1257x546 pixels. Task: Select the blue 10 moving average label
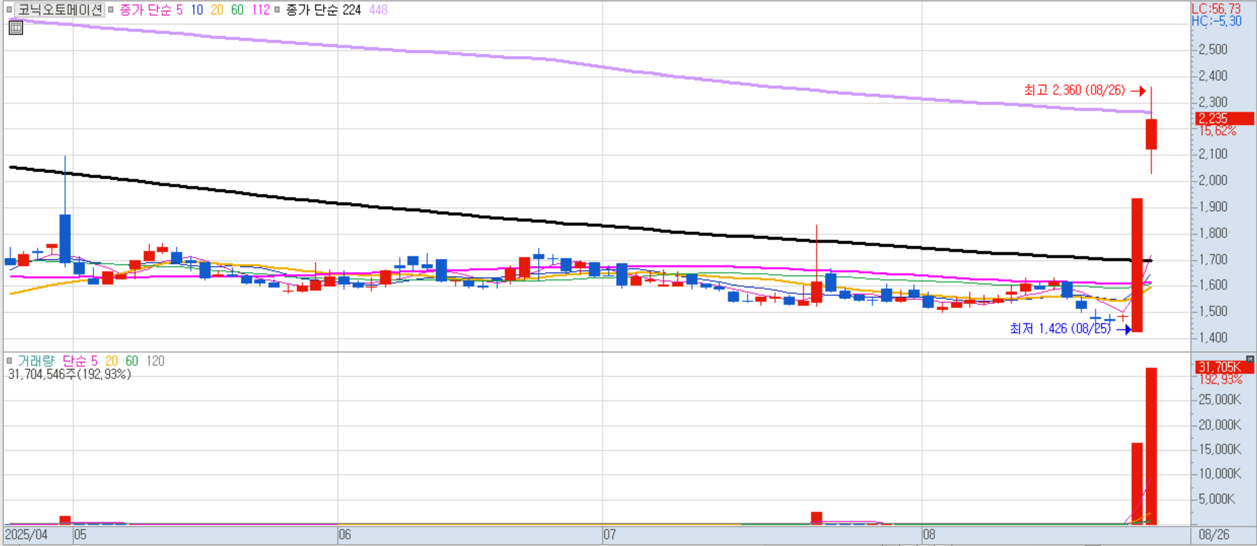tap(197, 10)
